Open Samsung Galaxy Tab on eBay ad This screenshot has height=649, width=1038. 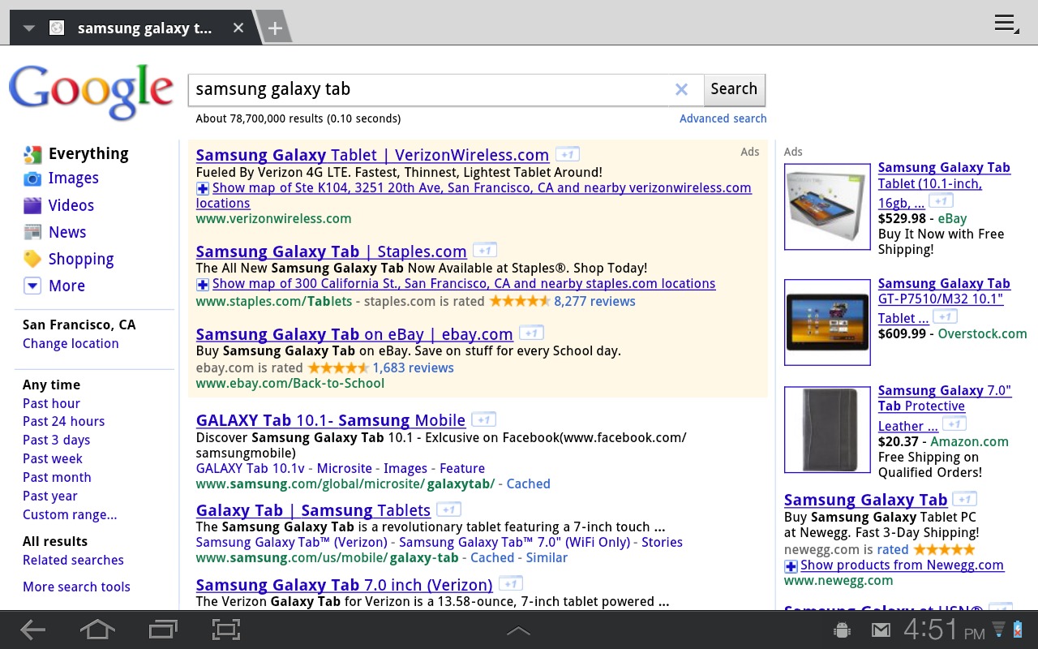pyautogui.click(x=354, y=334)
